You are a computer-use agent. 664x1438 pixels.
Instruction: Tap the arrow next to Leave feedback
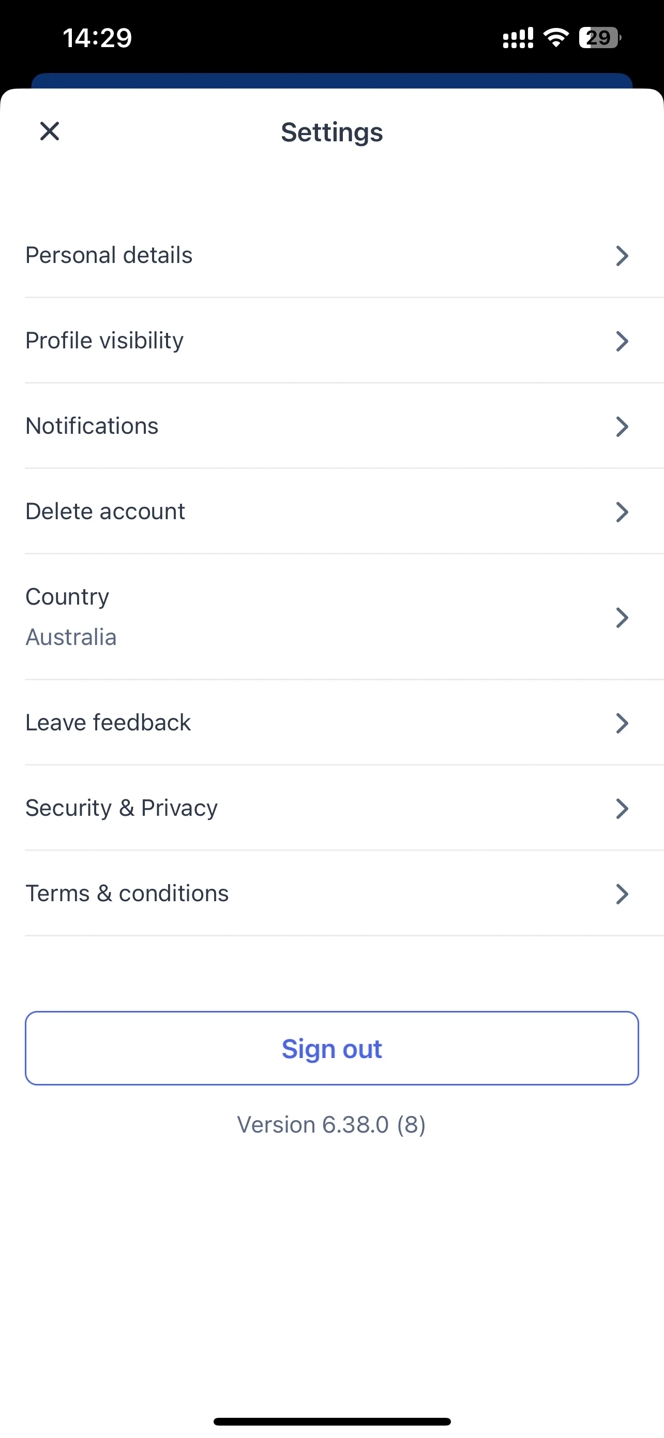pos(622,723)
